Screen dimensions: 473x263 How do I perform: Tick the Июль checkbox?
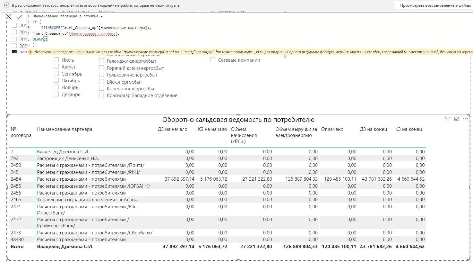(56, 60)
